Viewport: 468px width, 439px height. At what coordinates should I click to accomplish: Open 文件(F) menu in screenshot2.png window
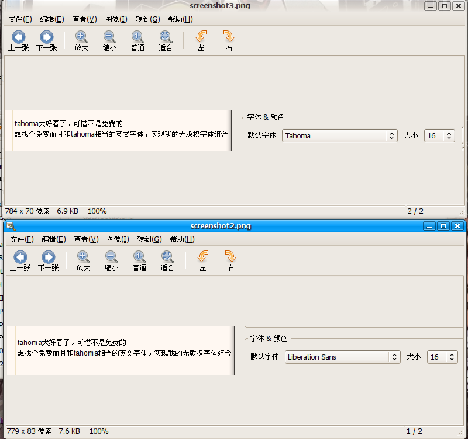pyautogui.click(x=22, y=239)
